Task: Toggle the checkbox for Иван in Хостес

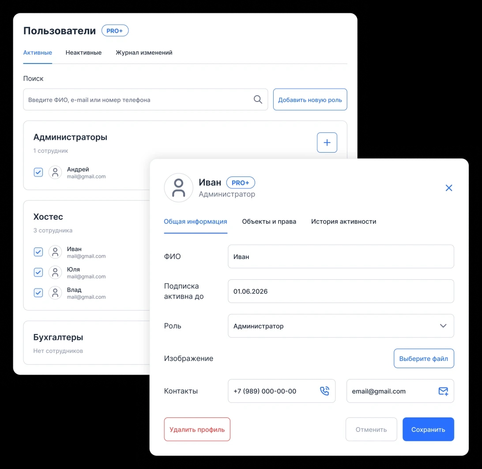Action: pos(38,252)
